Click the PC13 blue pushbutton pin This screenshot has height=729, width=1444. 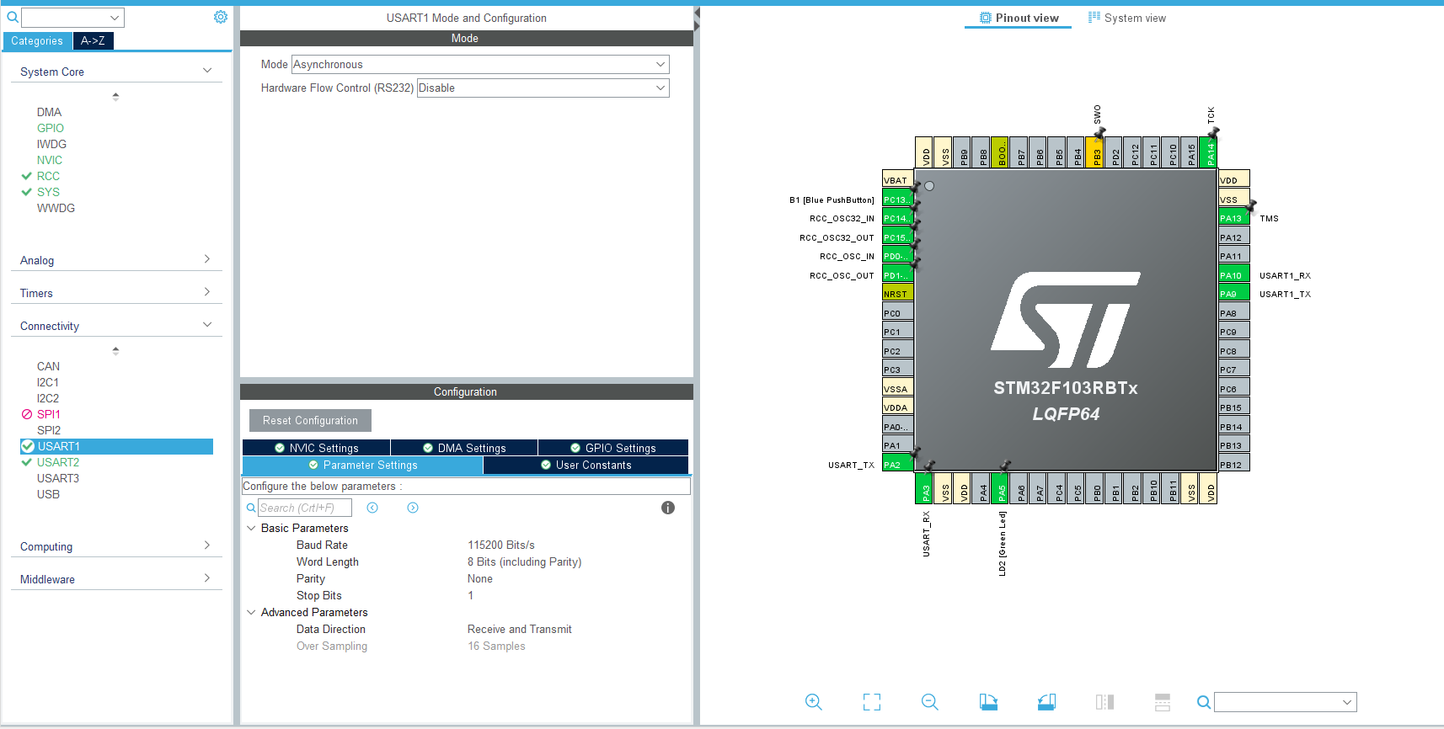pyautogui.click(x=897, y=200)
